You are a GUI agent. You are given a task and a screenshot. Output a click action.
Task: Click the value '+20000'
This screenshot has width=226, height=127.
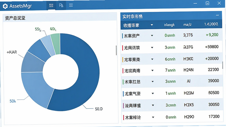click(x=212, y=58)
